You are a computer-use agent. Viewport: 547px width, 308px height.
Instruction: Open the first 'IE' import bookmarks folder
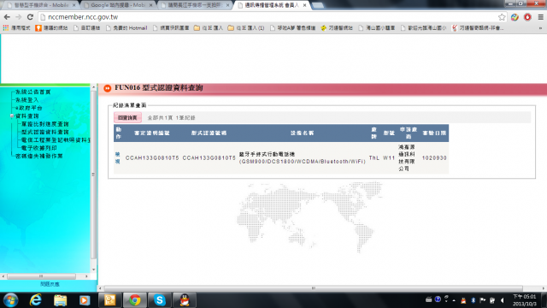click(x=209, y=28)
